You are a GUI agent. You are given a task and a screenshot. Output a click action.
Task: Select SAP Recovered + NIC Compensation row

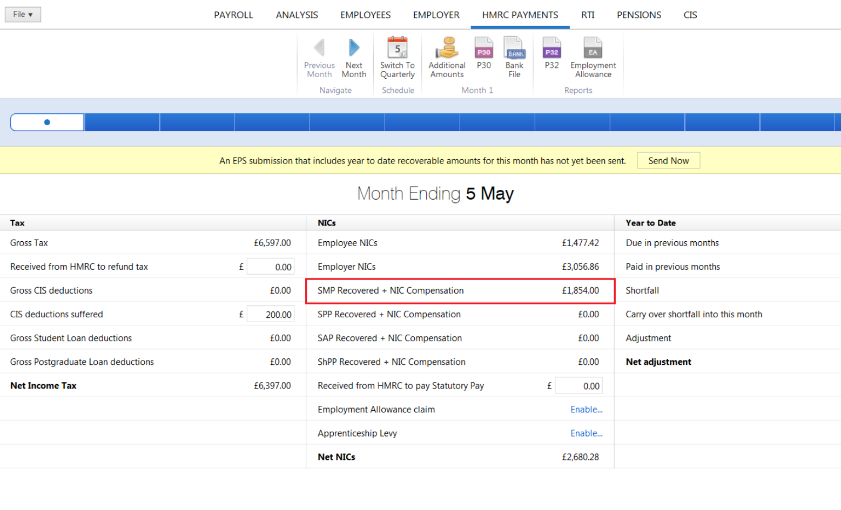460,338
